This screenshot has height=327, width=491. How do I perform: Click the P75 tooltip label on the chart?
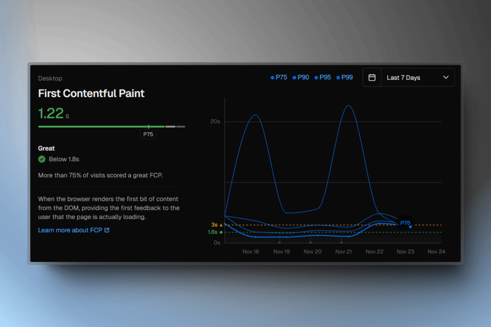click(405, 223)
